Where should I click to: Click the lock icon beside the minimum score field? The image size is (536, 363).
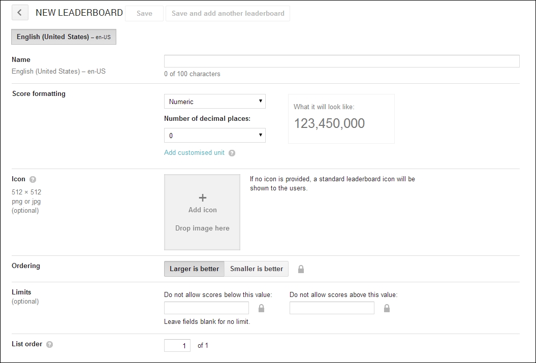click(x=262, y=308)
